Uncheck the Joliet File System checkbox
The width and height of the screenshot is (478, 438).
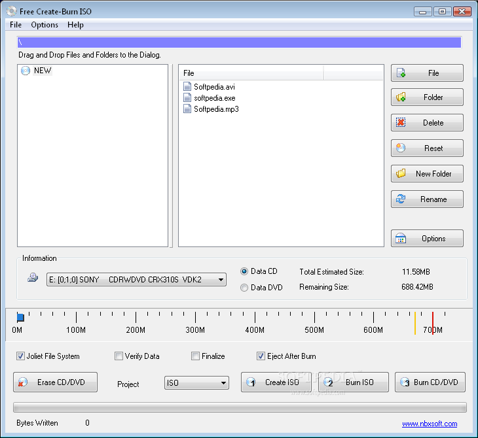click(21, 356)
